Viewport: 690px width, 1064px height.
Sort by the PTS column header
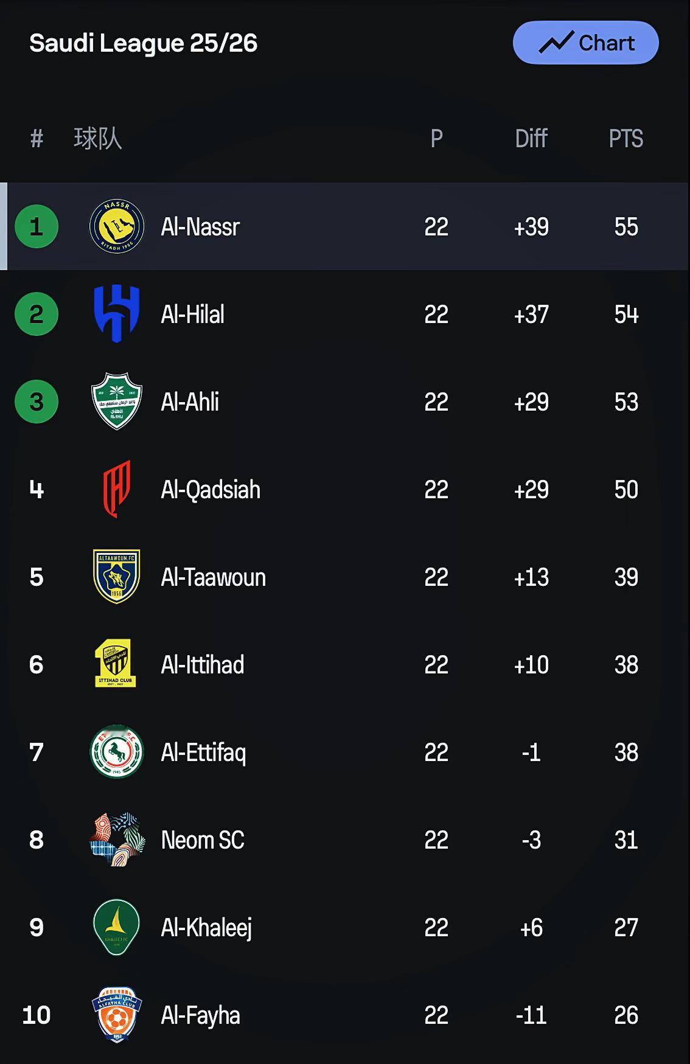pos(626,139)
